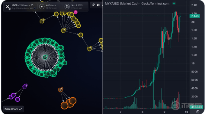Copy share link with chain-link icon

click(x=93, y=5)
